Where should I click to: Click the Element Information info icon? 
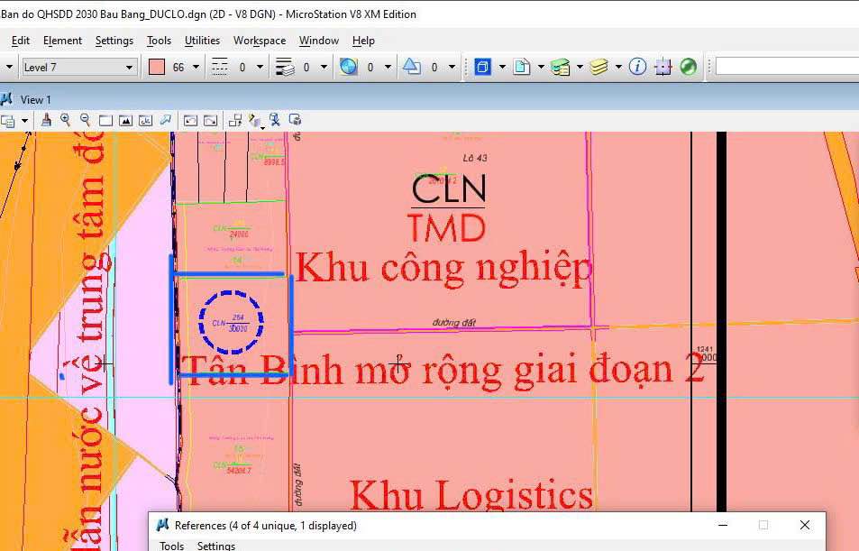pos(639,66)
